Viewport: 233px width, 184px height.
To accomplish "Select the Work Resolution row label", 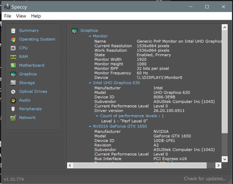I will pos(111,50).
